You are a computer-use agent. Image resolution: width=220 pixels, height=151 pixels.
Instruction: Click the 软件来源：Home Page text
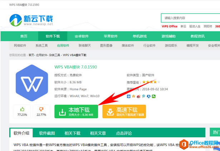point(70,89)
